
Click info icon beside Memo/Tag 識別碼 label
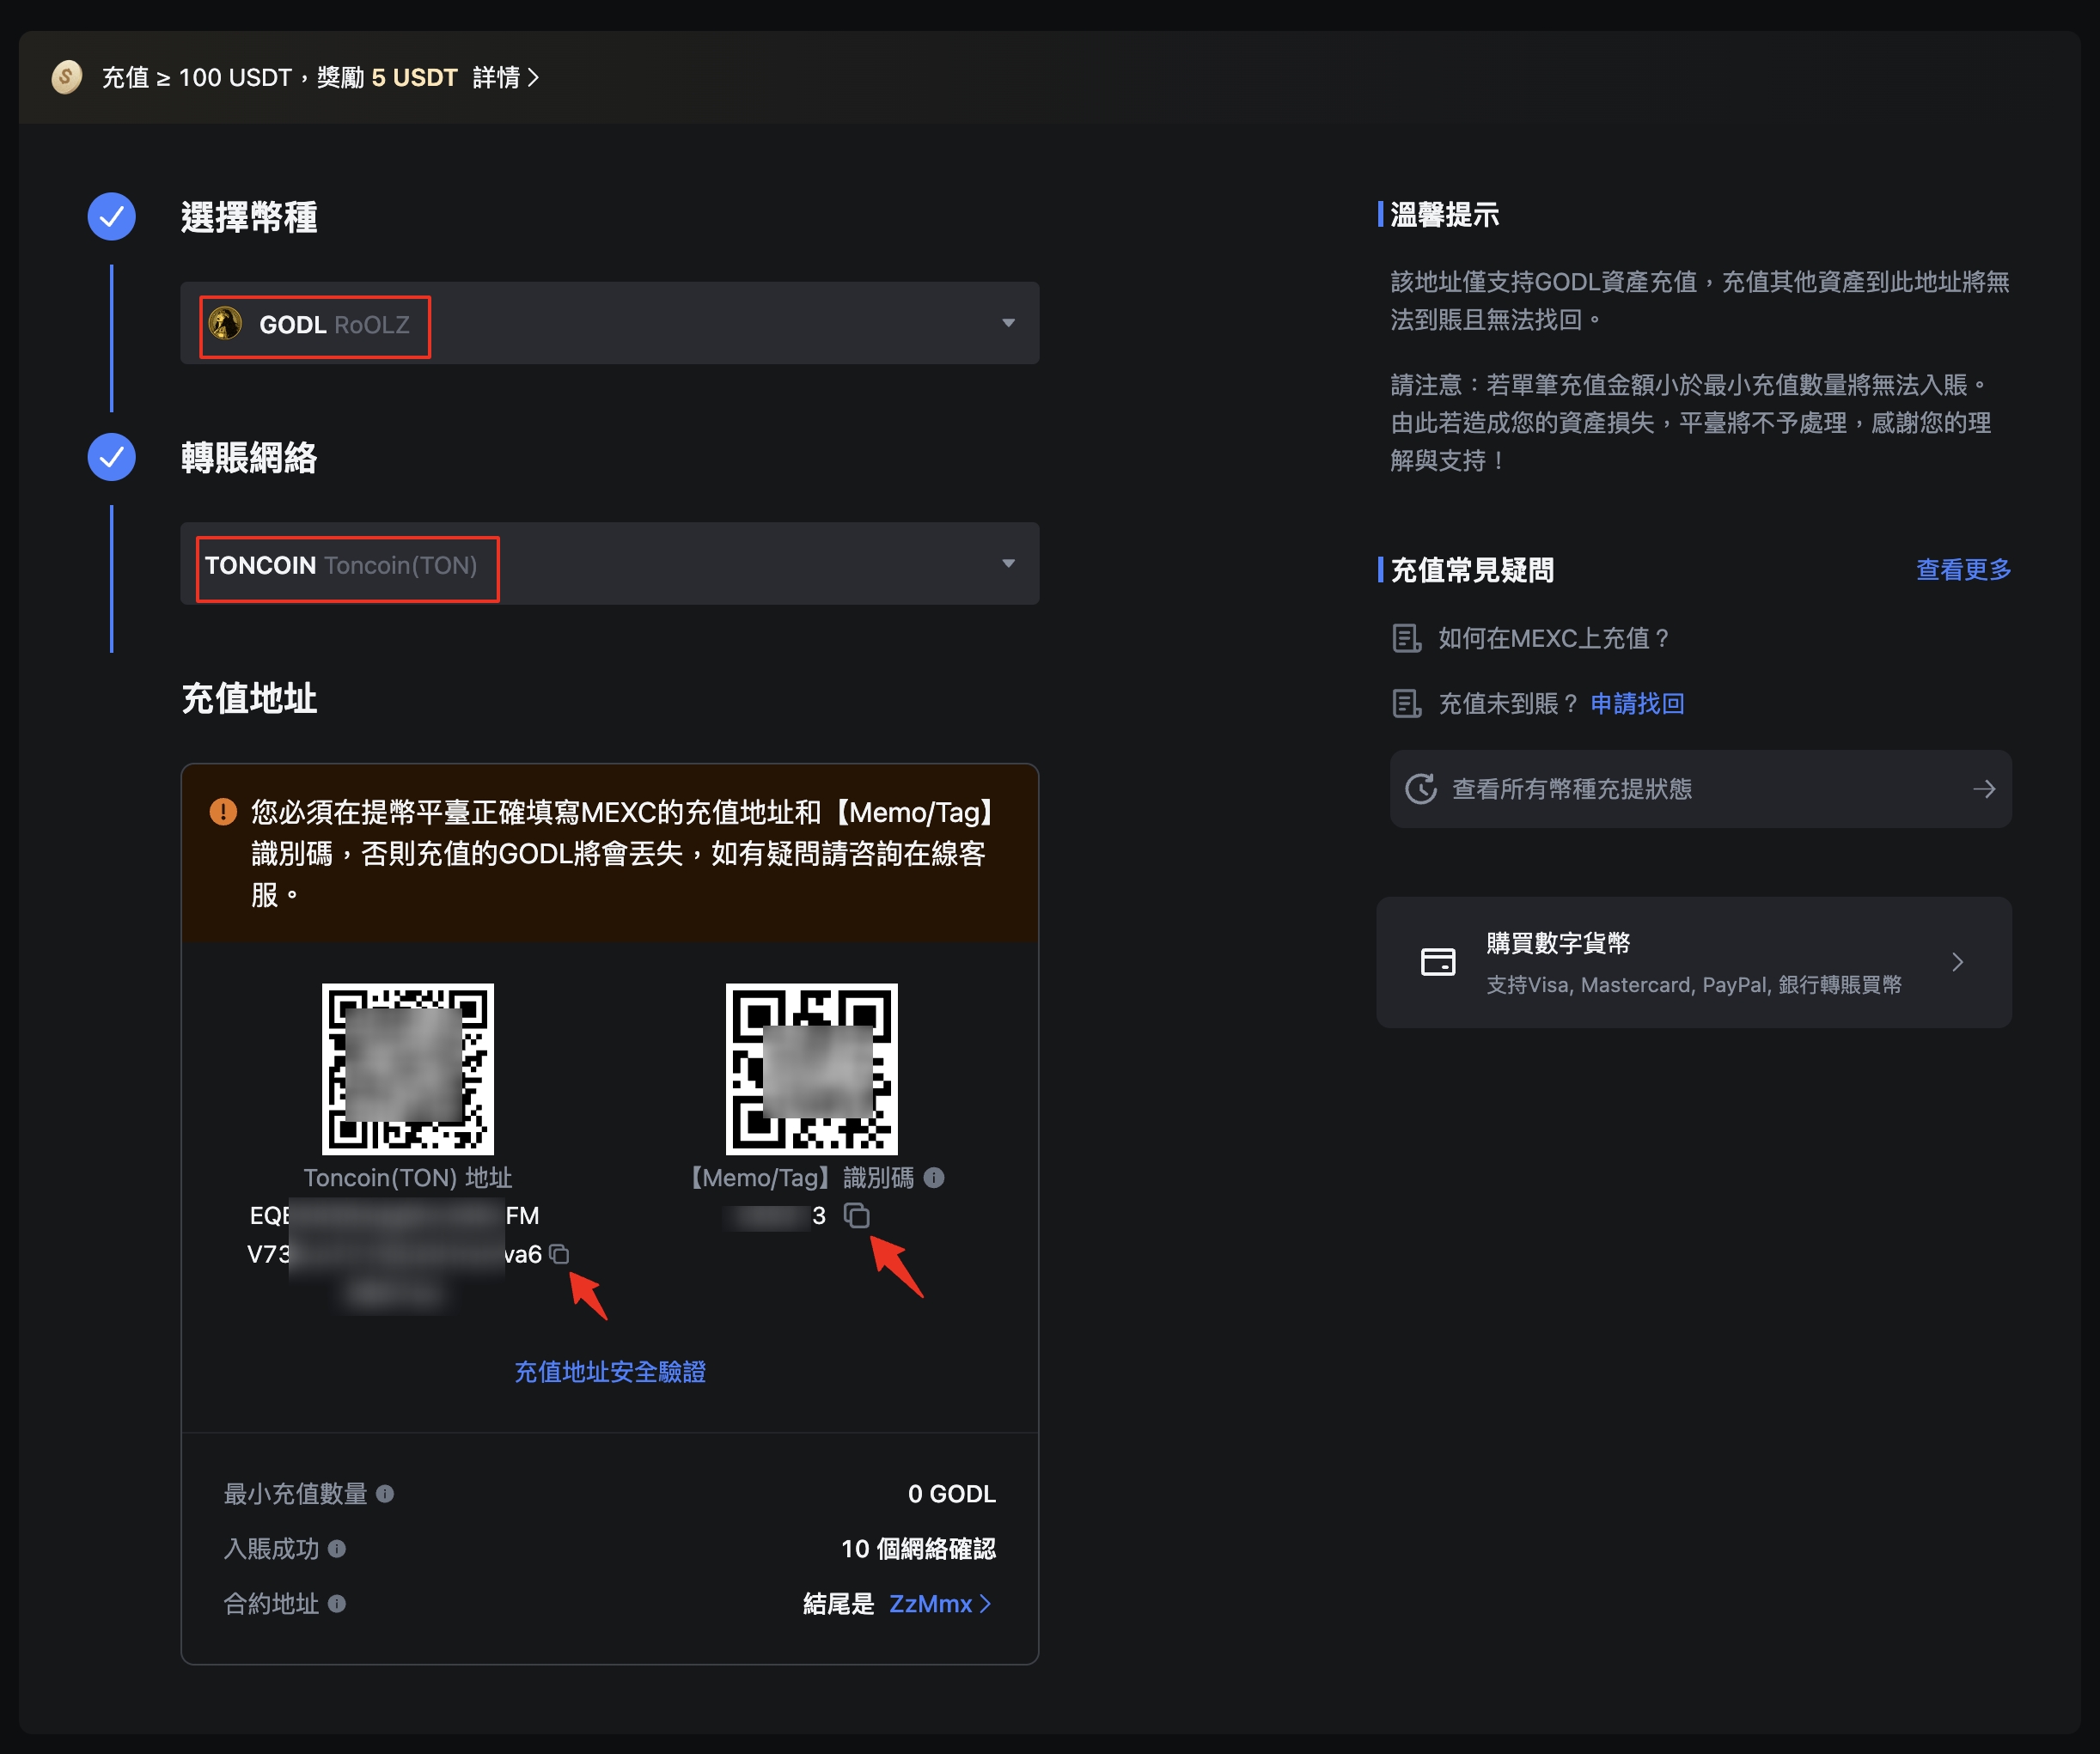click(x=934, y=1178)
